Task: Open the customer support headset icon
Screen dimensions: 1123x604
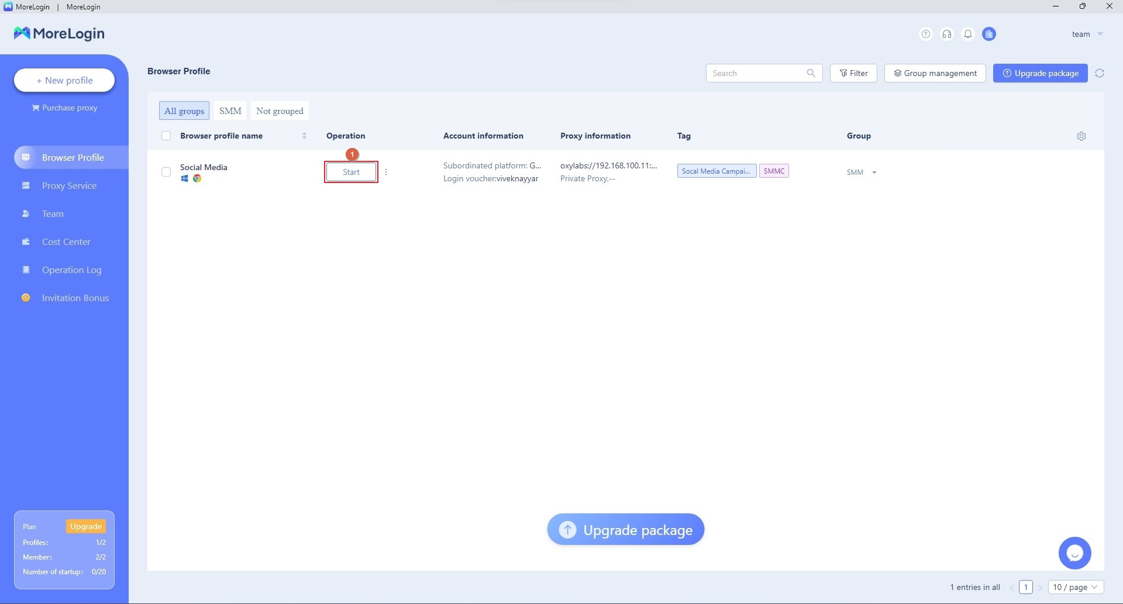Action: [x=947, y=34]
